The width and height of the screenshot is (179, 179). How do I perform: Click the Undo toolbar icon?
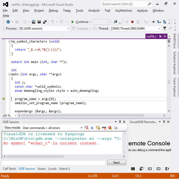click(x=52, y=22)
